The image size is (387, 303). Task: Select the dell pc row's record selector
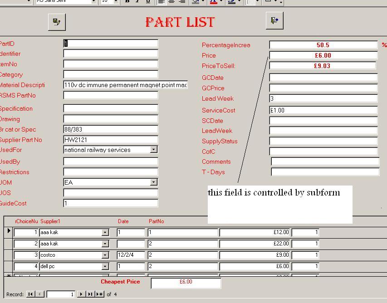(9, 266)
